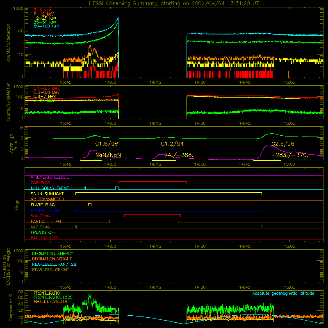Click the 174./-388. flare position text
Image resolution: width=328 pixels, height=328 pixels.
pos(178,155)
